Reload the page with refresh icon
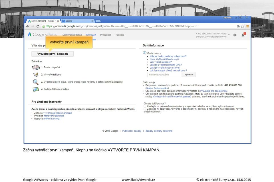Viewport: 274px width, 182px height. tap(38, 26)
